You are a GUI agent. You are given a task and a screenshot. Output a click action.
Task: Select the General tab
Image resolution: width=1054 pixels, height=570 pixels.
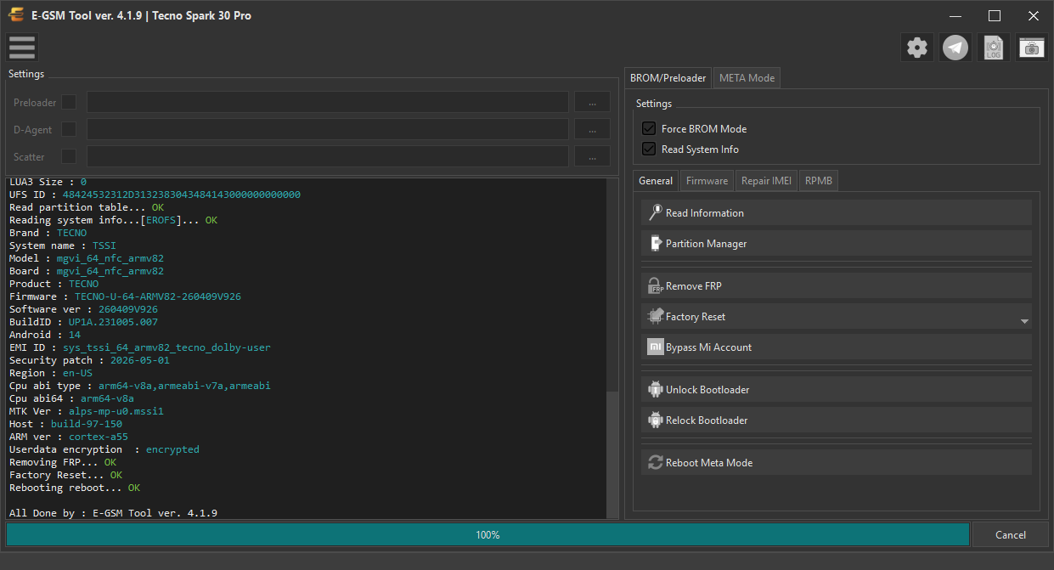[656, 180]
